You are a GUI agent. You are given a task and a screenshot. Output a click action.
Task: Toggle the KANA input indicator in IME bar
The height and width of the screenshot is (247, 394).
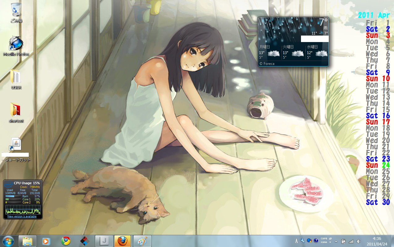coord(324,242)
